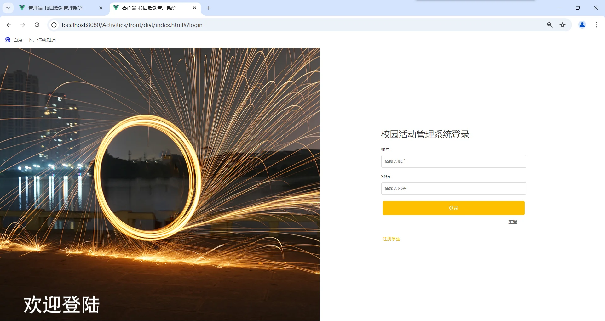Open the site information view
This screenshot has width=605, height=321.
pyautogui.click(x=54, y=25)
